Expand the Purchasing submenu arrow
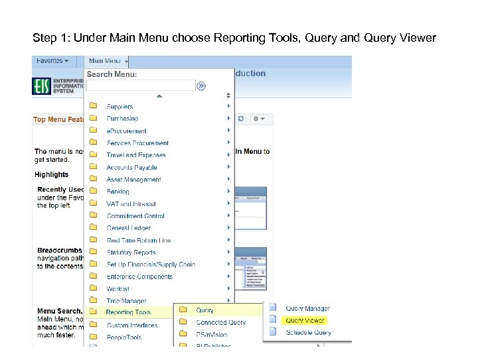This screenshot has width=478, height=358. pos(228,118)
